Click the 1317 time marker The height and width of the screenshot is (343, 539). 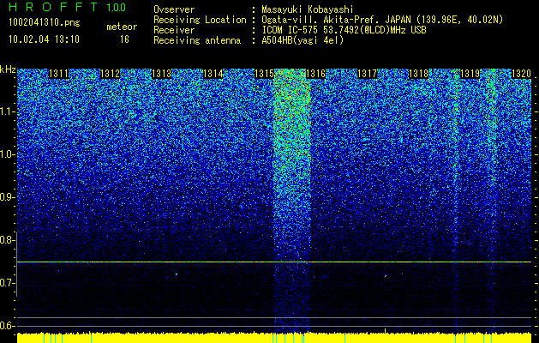(x=367, y=74)
